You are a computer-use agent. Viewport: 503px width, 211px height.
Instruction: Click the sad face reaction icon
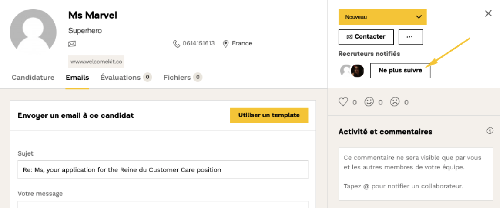pos(395,102)
